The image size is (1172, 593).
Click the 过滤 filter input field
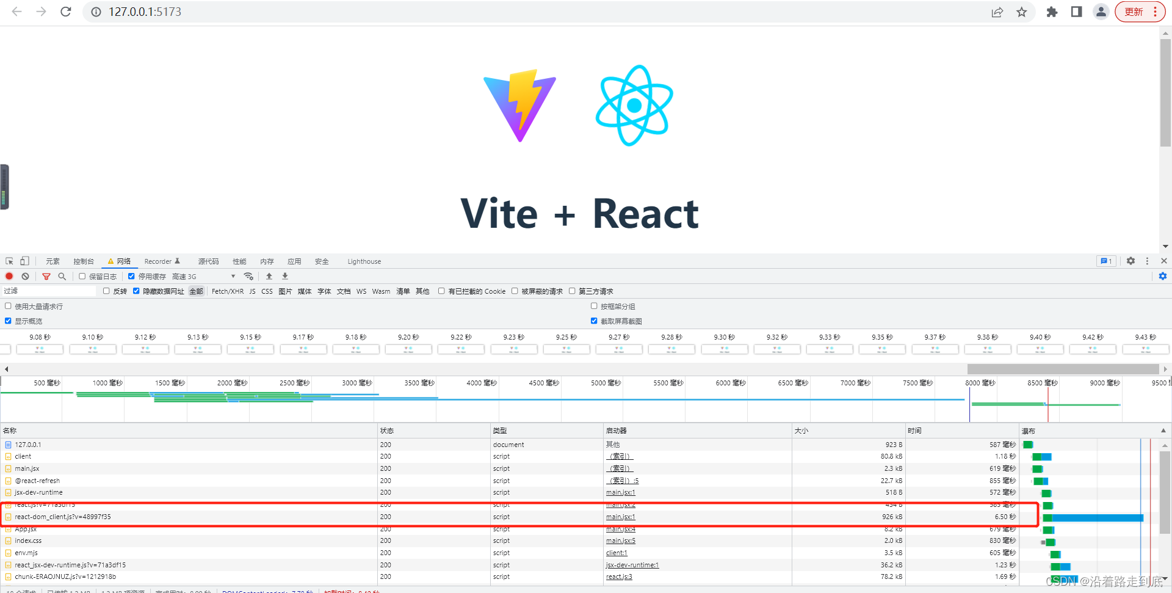click(x=49, y=291)
